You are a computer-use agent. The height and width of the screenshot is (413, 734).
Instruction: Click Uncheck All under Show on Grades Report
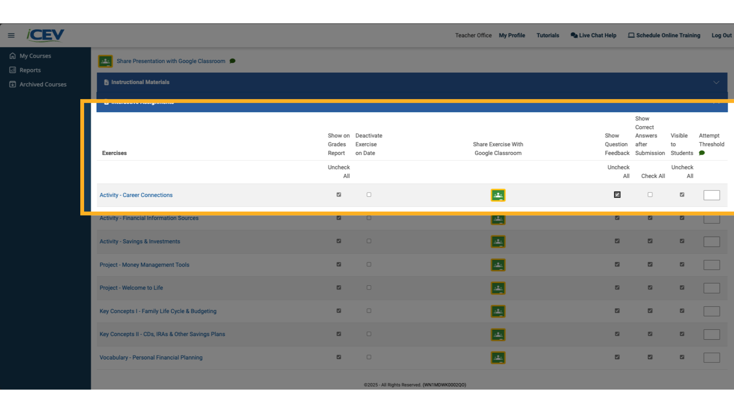click(339, 172)
